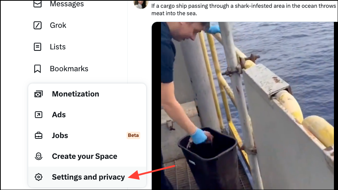Click the Monetization money icon
Viewport: 338px width, 190px height.
39,94
